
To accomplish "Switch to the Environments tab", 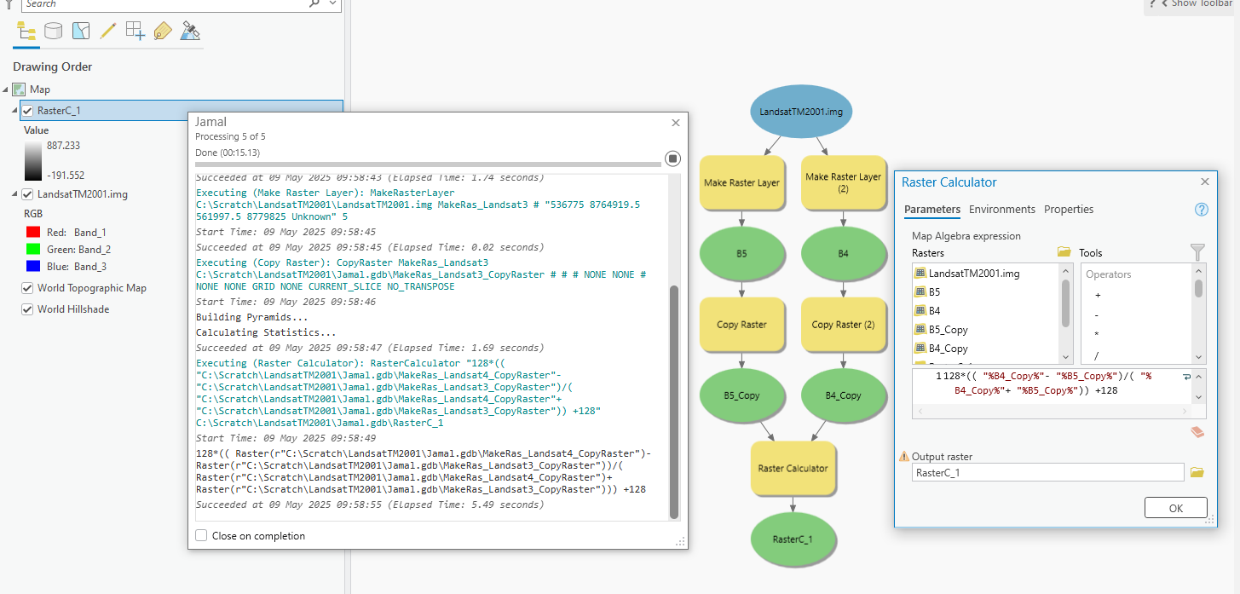I will [x=1002, y=209].
